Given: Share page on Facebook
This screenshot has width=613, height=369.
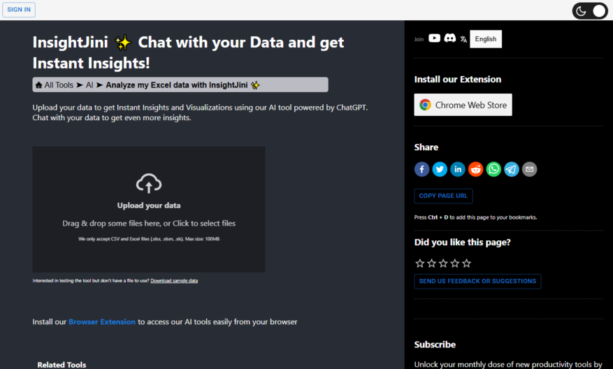Looking at the screenshot, I should (421, 169).
